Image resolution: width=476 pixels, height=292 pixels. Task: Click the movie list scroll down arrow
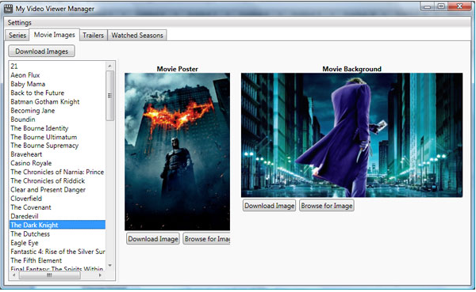(x=110, y=265)
